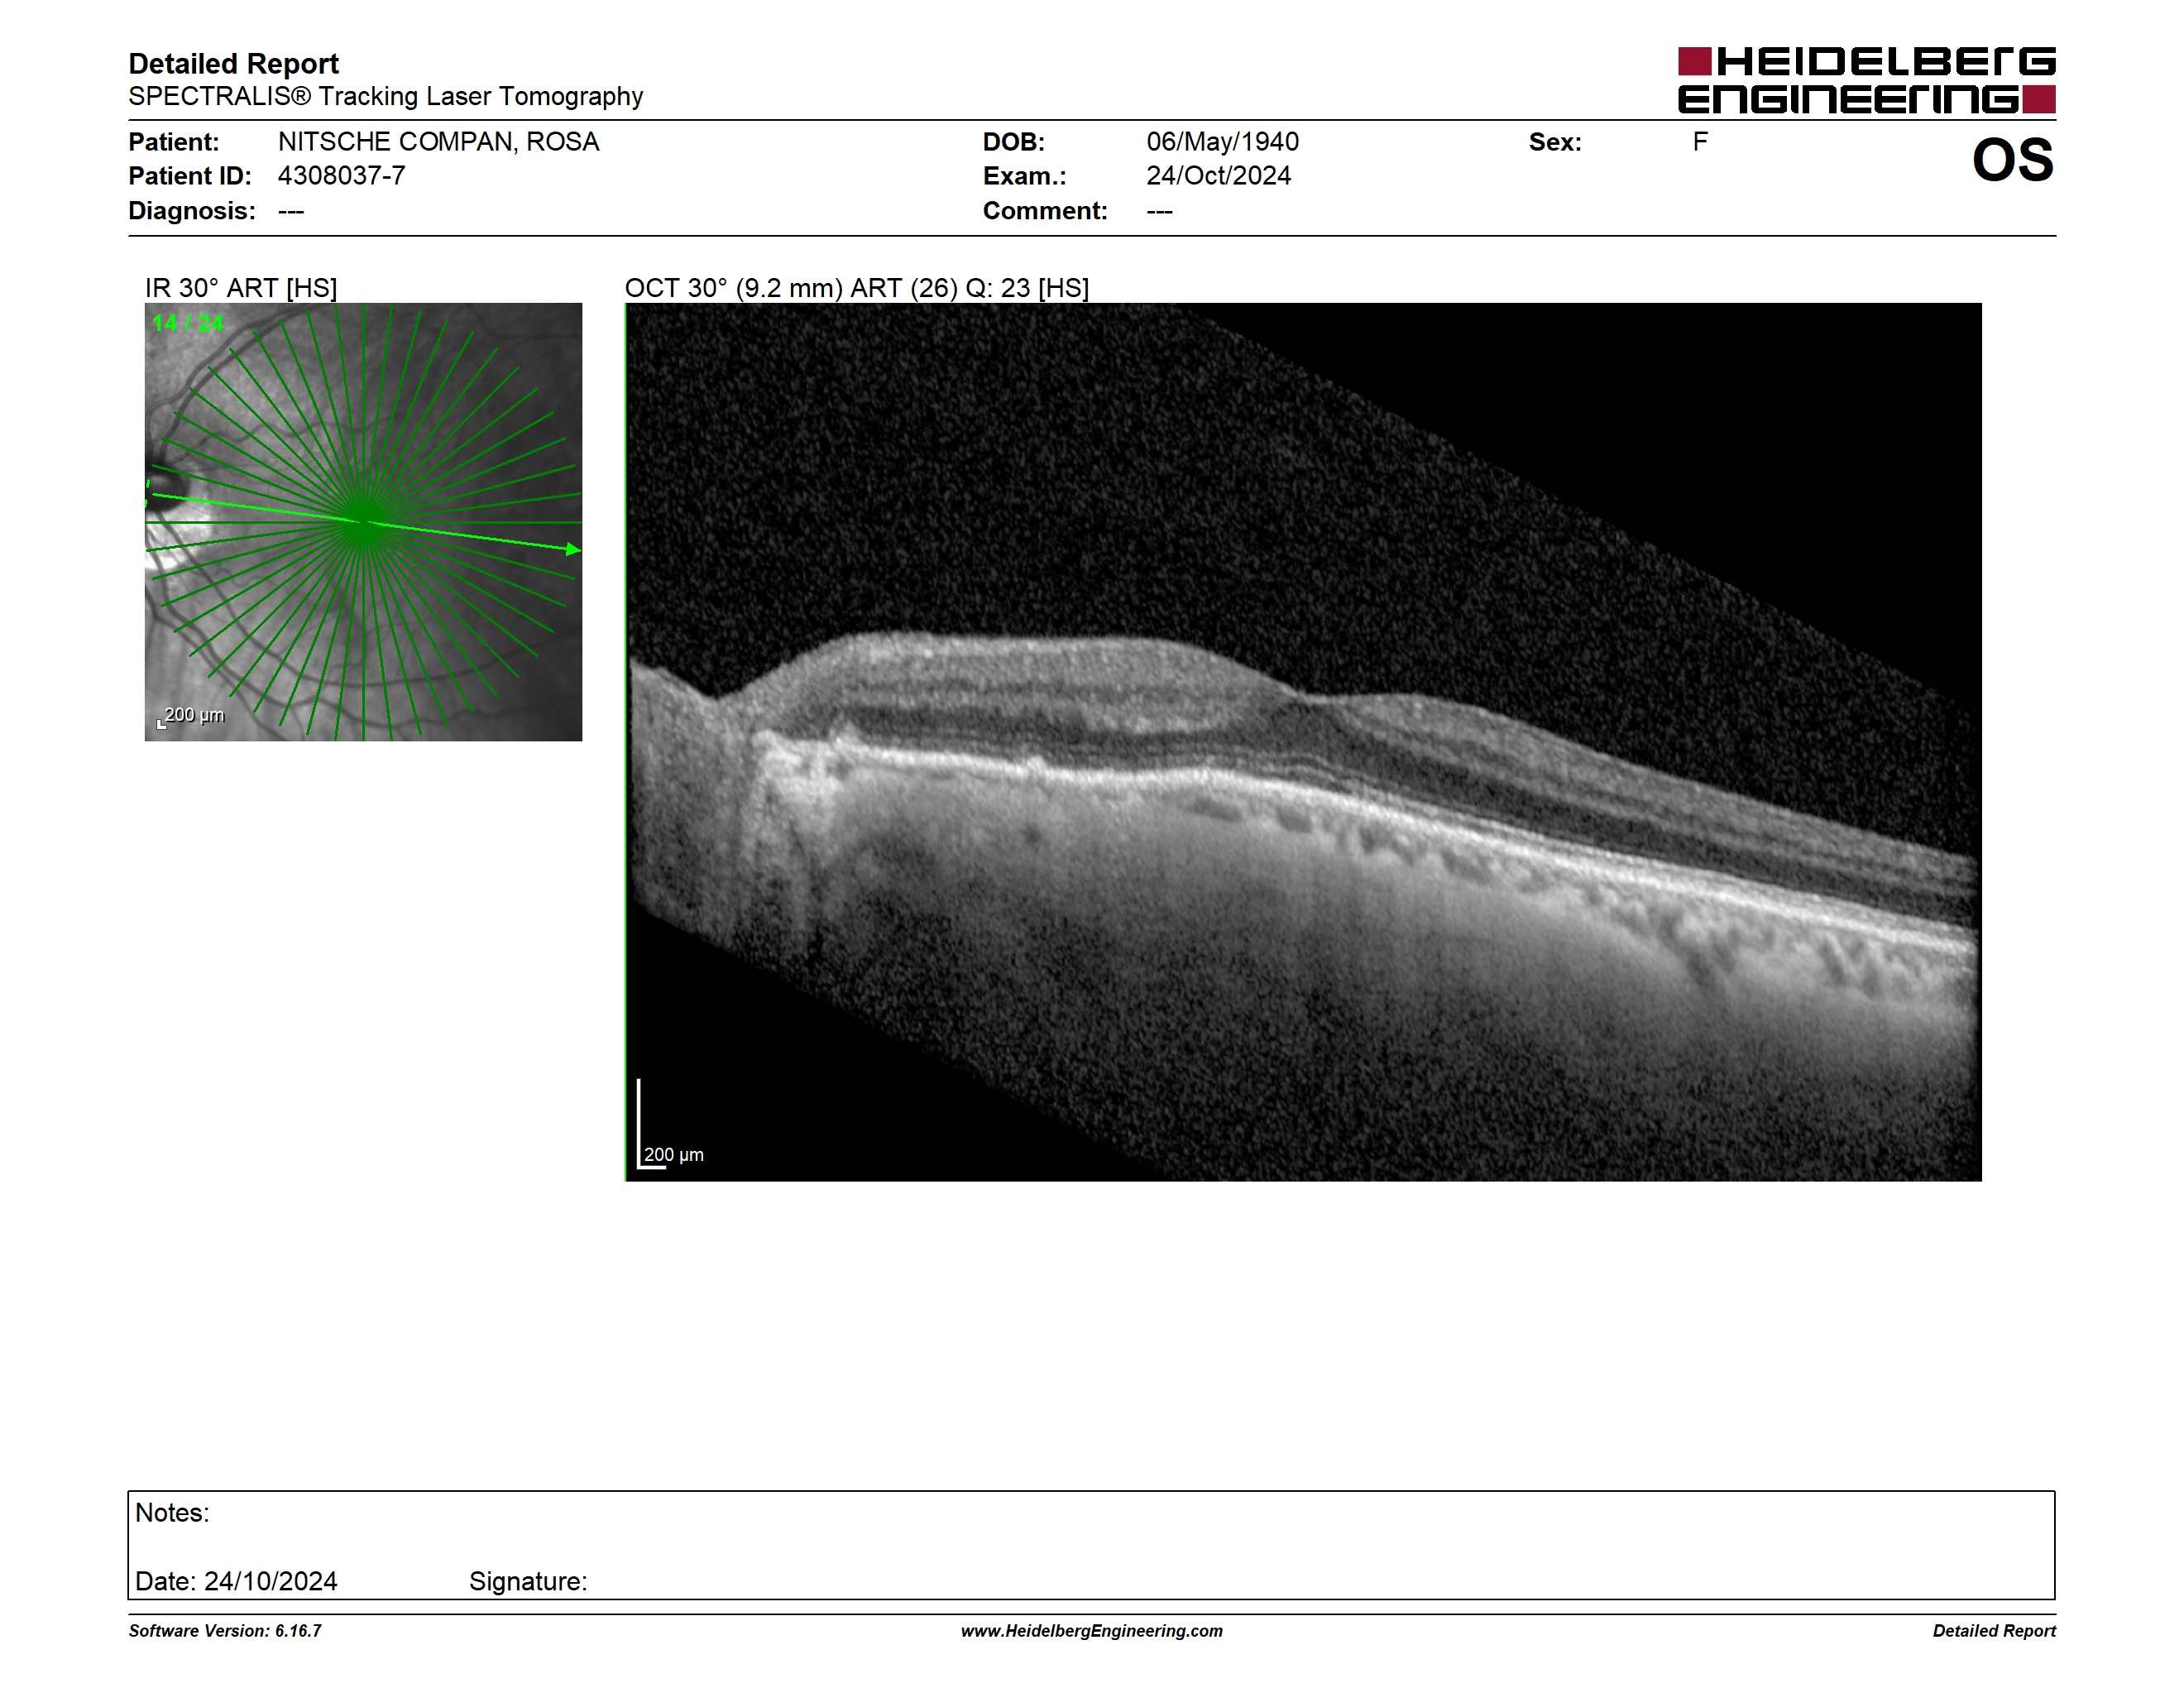This screenshot has width=2184, height=1688.
Task: Click the OCT B-scan image
Action: 1303,742
